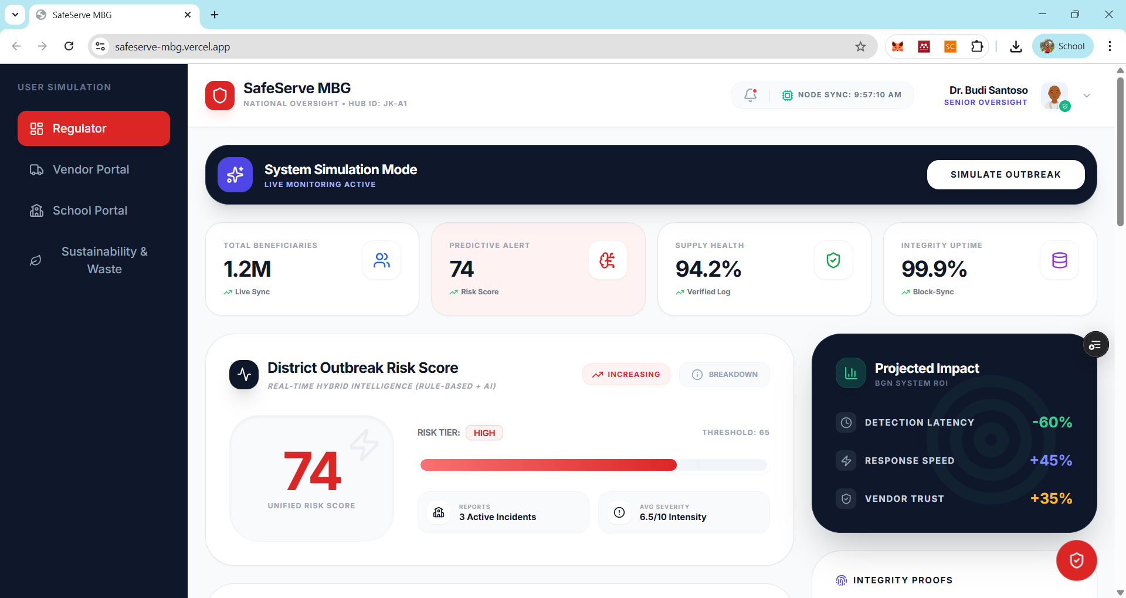Open the risk score BREAKDOWN button
Viewport: 1126px width, 598px height.
[x=724, y=375]
